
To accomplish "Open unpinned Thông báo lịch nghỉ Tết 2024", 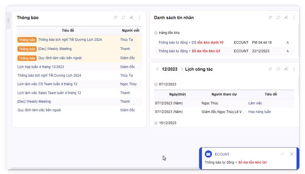I will [49, 75].
